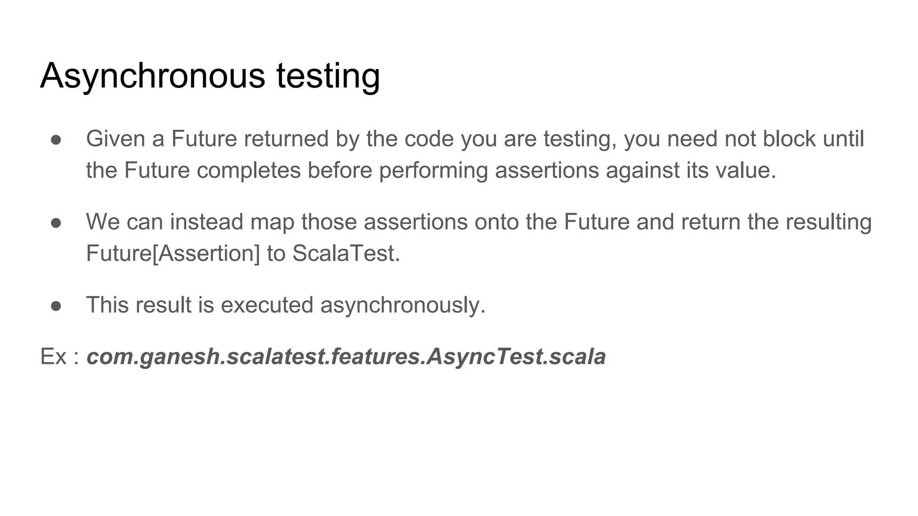The width and height of the screenshot is (918, 516).
Task: Click the words "need not block until"
Action: (x=765, y=139)
